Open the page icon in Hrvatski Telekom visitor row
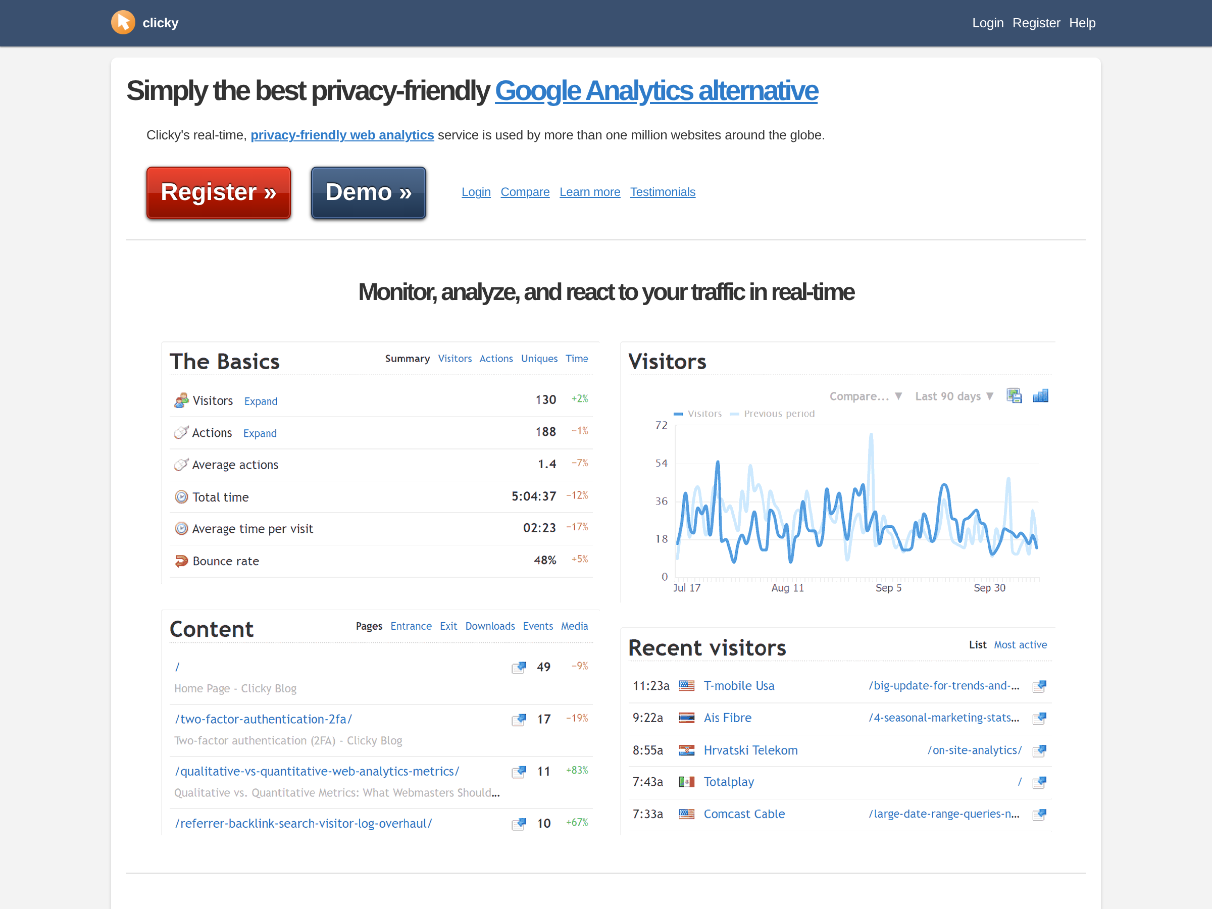Viewport: 1212px width, 909px height. coord(1039,750)
